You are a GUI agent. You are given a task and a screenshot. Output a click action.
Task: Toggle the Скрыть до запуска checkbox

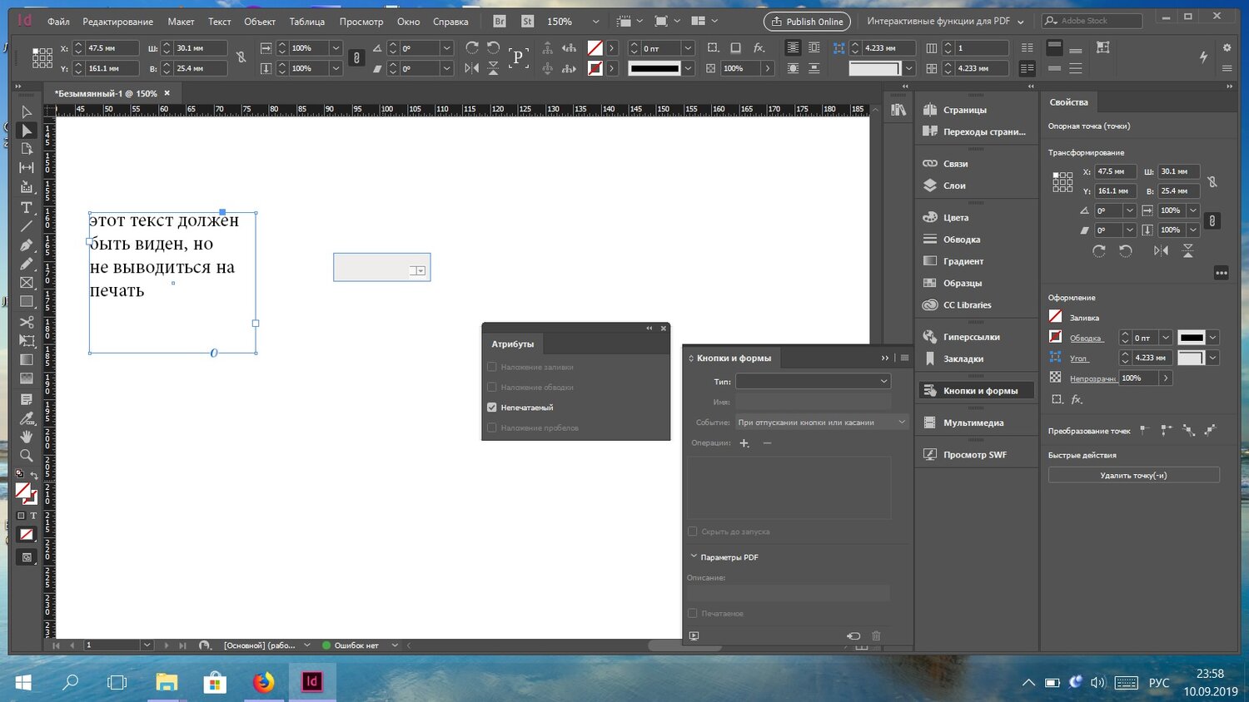point(692,531)
